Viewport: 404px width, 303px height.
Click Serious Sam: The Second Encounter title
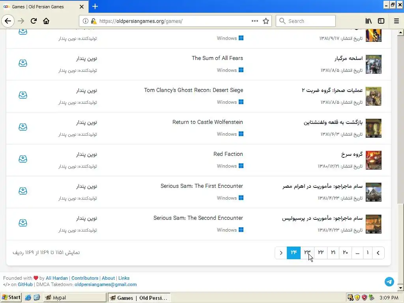pyautogui.click(x=198, y=218)
